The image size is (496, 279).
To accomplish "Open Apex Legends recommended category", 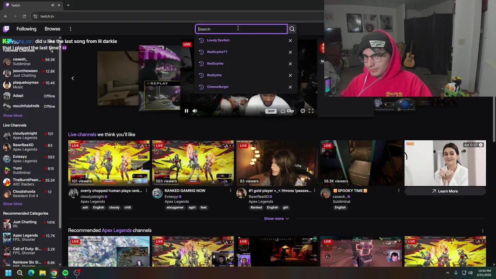I will pos(29,237).
